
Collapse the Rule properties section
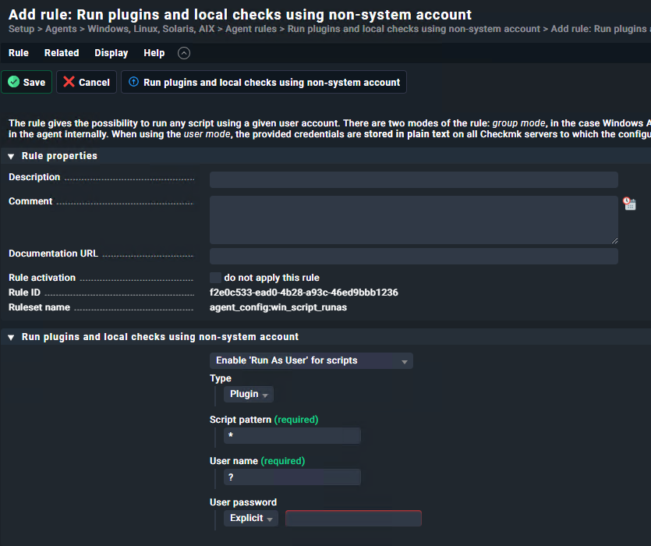pos(11,156)
